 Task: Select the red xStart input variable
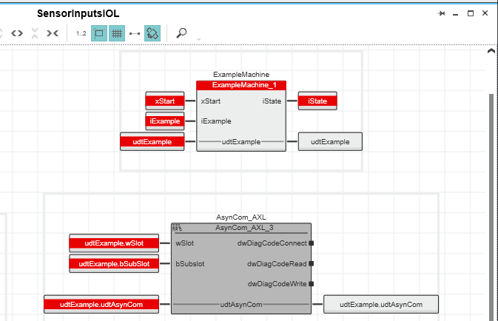click(x=169, y=101)
